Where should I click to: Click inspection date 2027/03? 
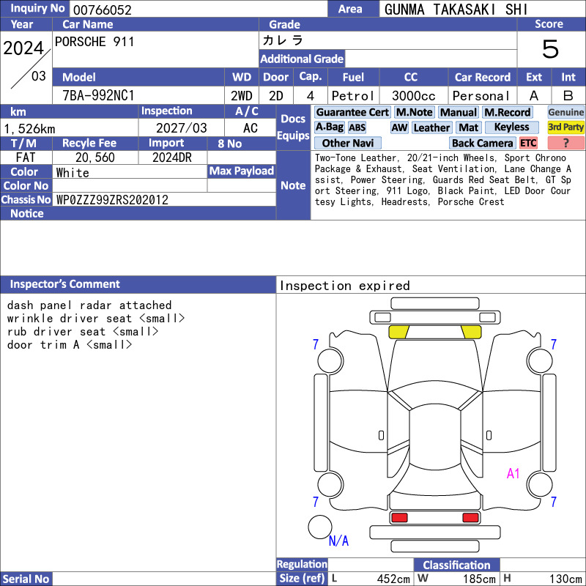click(x=181, y=128)
